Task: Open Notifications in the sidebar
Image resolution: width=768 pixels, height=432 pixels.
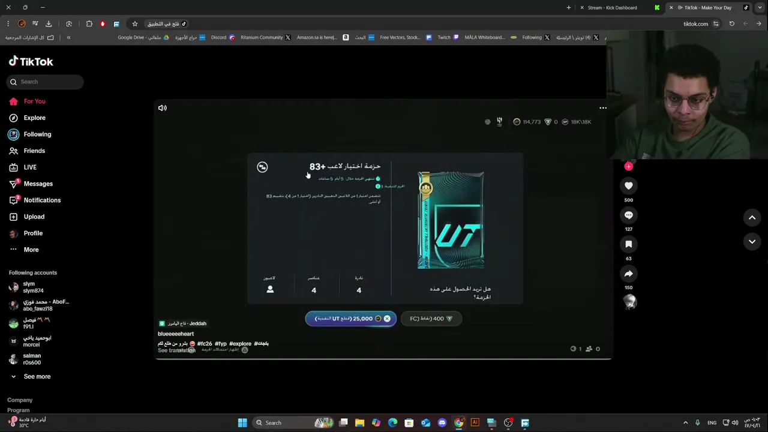Action: 35,200
